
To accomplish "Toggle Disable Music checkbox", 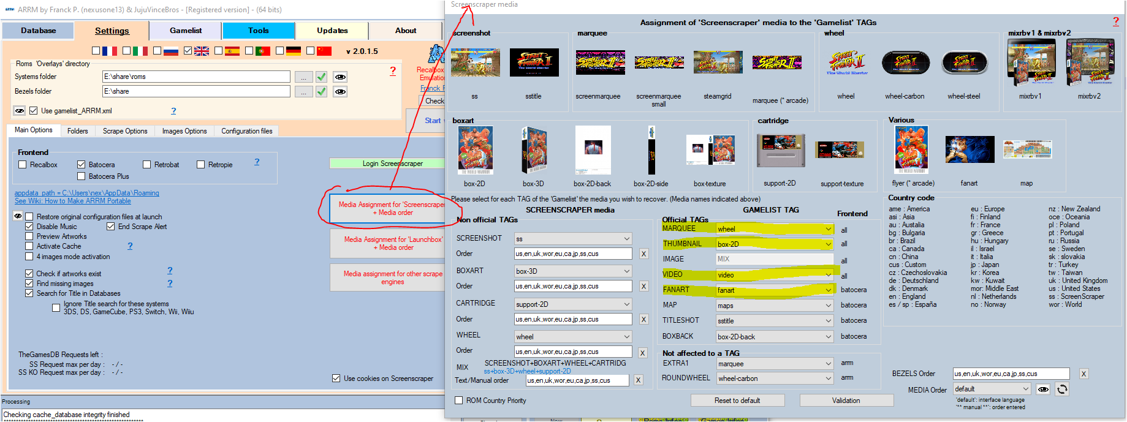I will pos(29,227).
